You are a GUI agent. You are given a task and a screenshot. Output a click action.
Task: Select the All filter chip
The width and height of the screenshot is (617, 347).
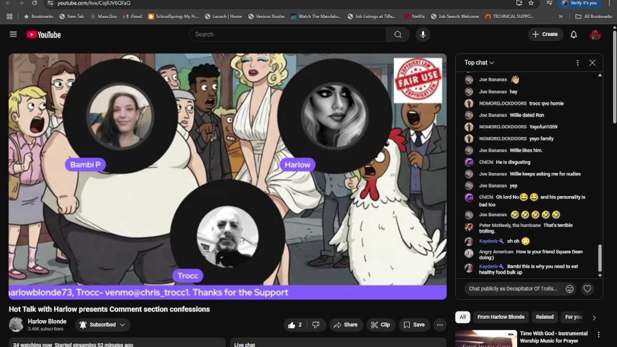click(x=462, y=317)
